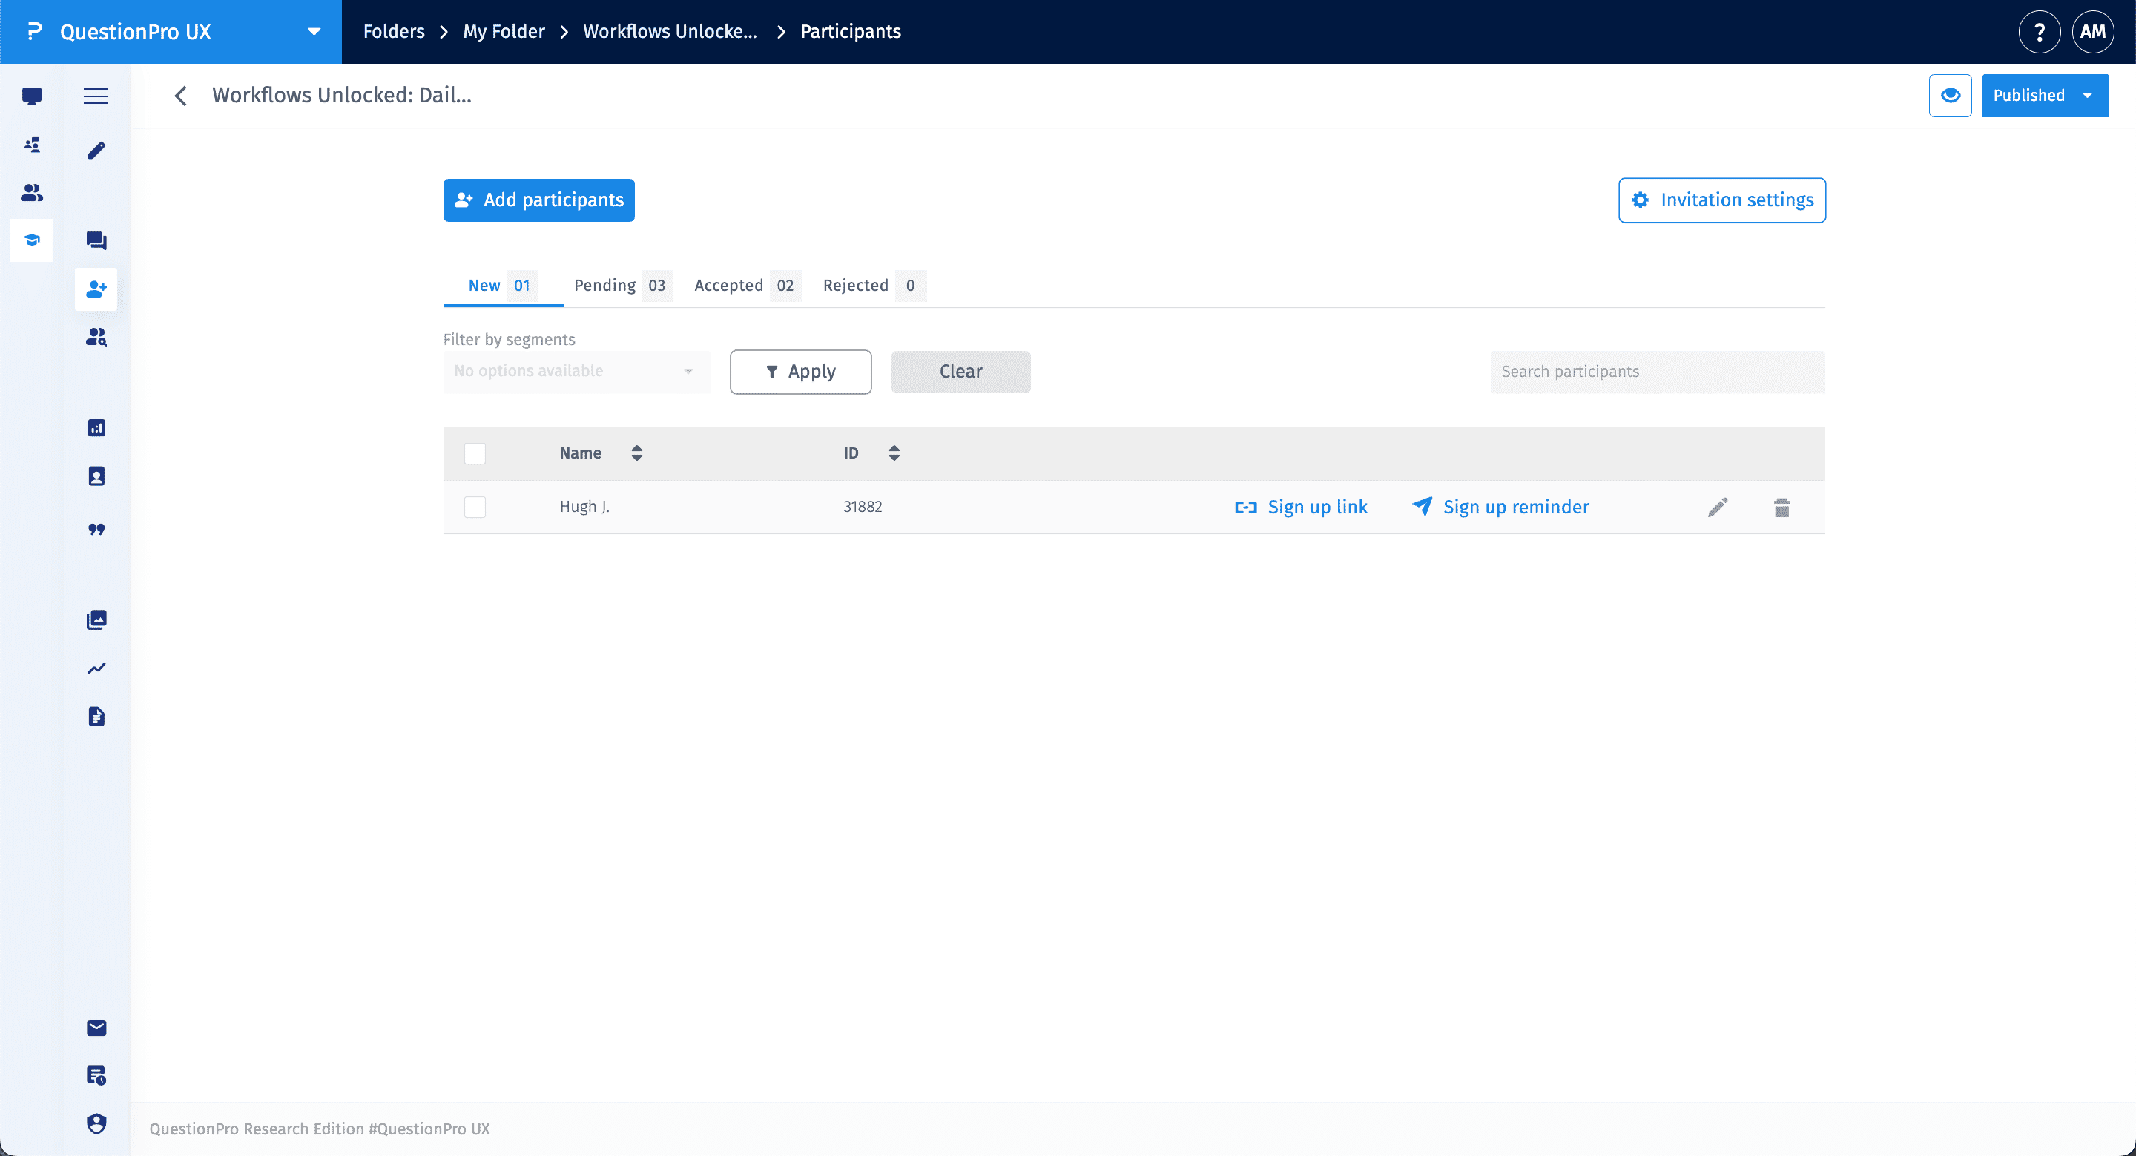Open the Filter by segments dropdown
The height and width of the screenshot is (1156, 2136).
click(576, 371)
